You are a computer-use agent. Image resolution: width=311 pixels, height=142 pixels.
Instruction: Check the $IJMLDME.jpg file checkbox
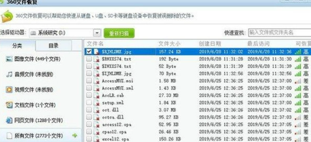89,73
